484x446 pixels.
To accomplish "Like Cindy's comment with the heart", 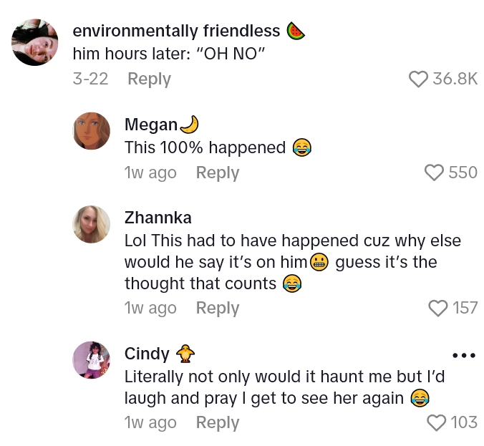I will [436, 422].
